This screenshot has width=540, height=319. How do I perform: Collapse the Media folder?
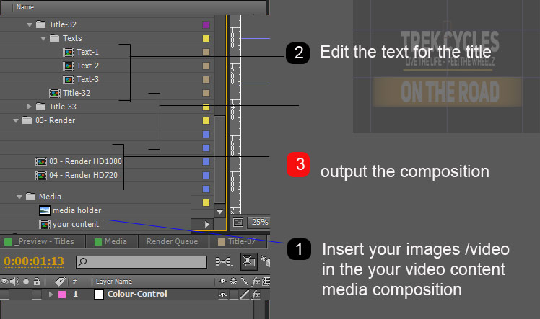point(19,197)
